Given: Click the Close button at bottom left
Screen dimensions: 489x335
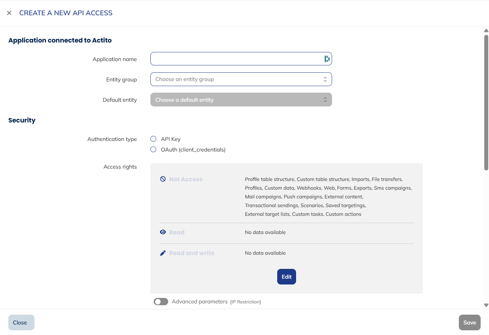Looking at the screenshot, I should [x=21, y=322].
